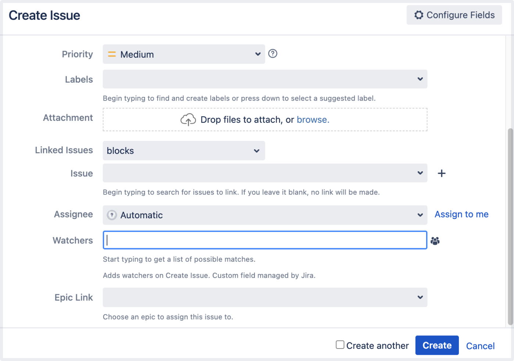Click 'Begin typing to search for issues' hint
Image resolution: width=514 pixels, height=361 pixels.
[241, 192]
